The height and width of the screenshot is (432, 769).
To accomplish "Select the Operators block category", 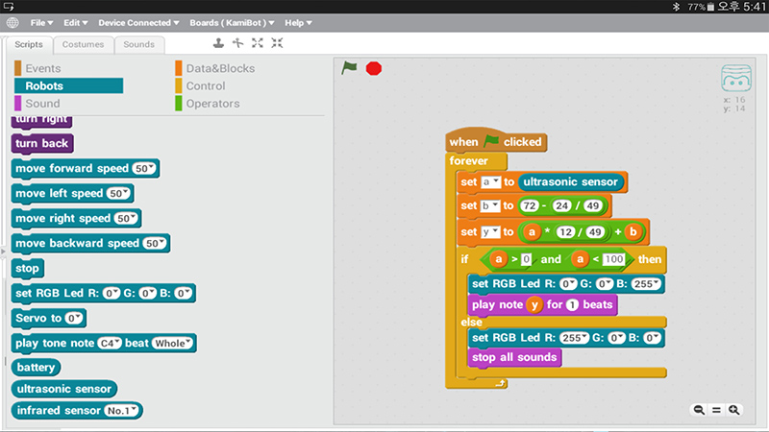I will pos(212,104).
